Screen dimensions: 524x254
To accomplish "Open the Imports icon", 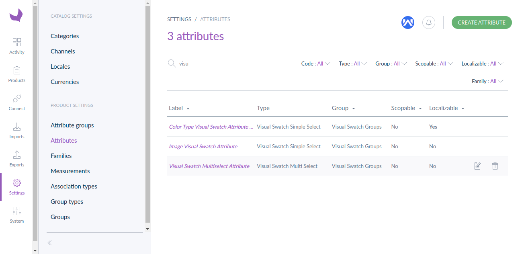I will pos(17,127).
